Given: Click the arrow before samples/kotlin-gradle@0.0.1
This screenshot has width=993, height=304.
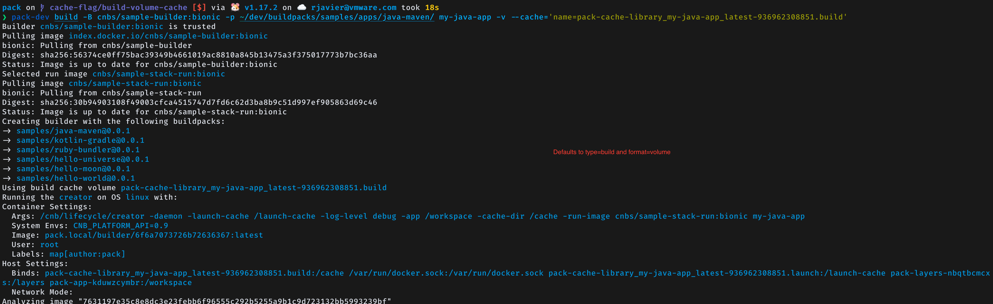Looking at the screenshot, I should tap(7, 140).
